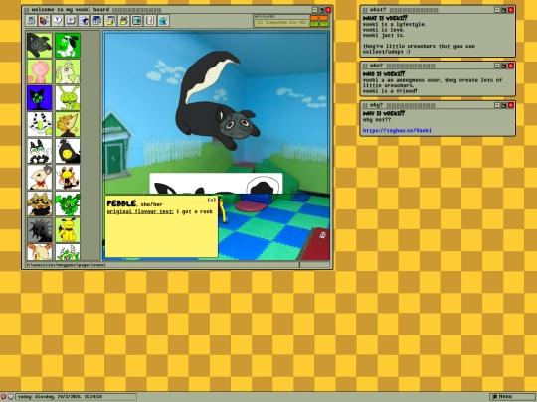Click the large Pebble skunk image
This screenshot has height=402, width=537.
[217, 101]
